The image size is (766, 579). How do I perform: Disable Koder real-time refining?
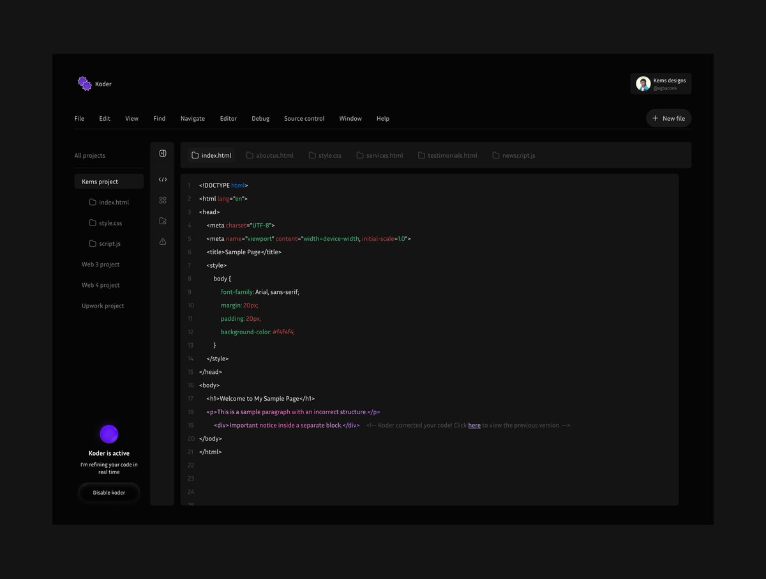(109, 492)
